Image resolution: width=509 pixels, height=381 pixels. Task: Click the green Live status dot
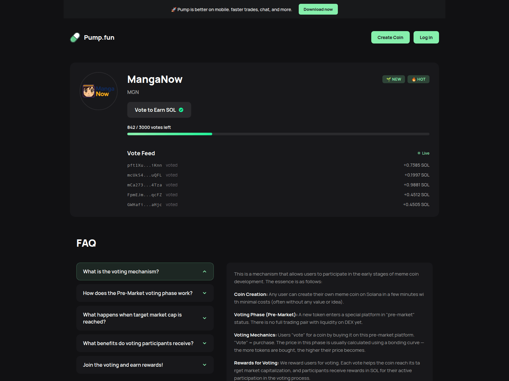point(419,153)
